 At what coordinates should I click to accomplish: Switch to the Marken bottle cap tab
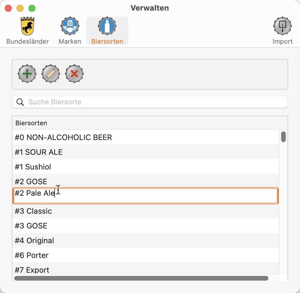pyautogui.click(x=70, y=26)
